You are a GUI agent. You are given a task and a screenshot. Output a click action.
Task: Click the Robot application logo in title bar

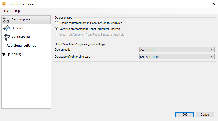click(4, 4)
